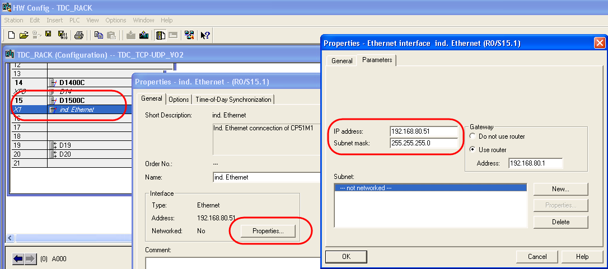Click the Help button in the dialog
608x269 pixels.
click(582, 257)
